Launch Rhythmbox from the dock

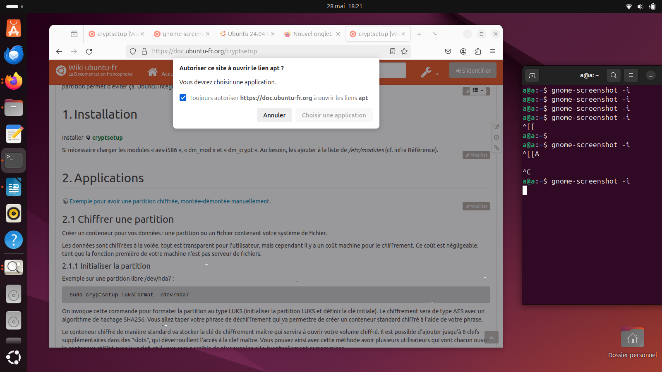tap(14, 214)
